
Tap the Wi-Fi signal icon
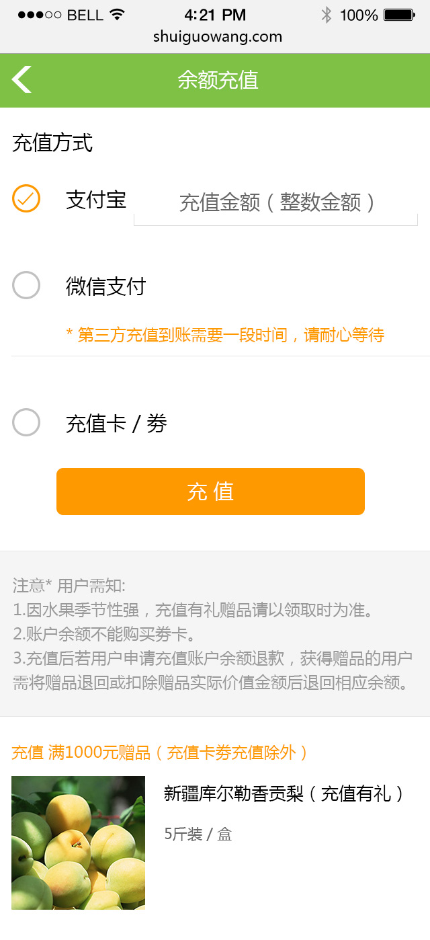pos(118,15)
